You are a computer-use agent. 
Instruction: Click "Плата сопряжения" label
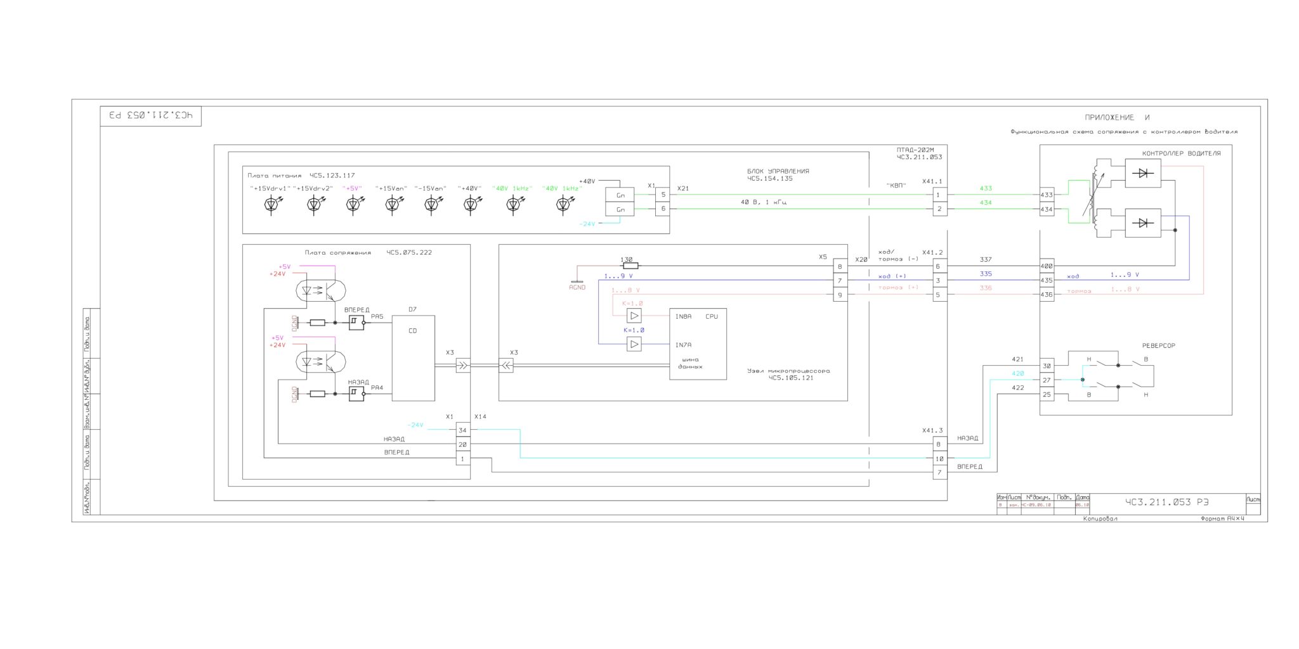[337, 252]
